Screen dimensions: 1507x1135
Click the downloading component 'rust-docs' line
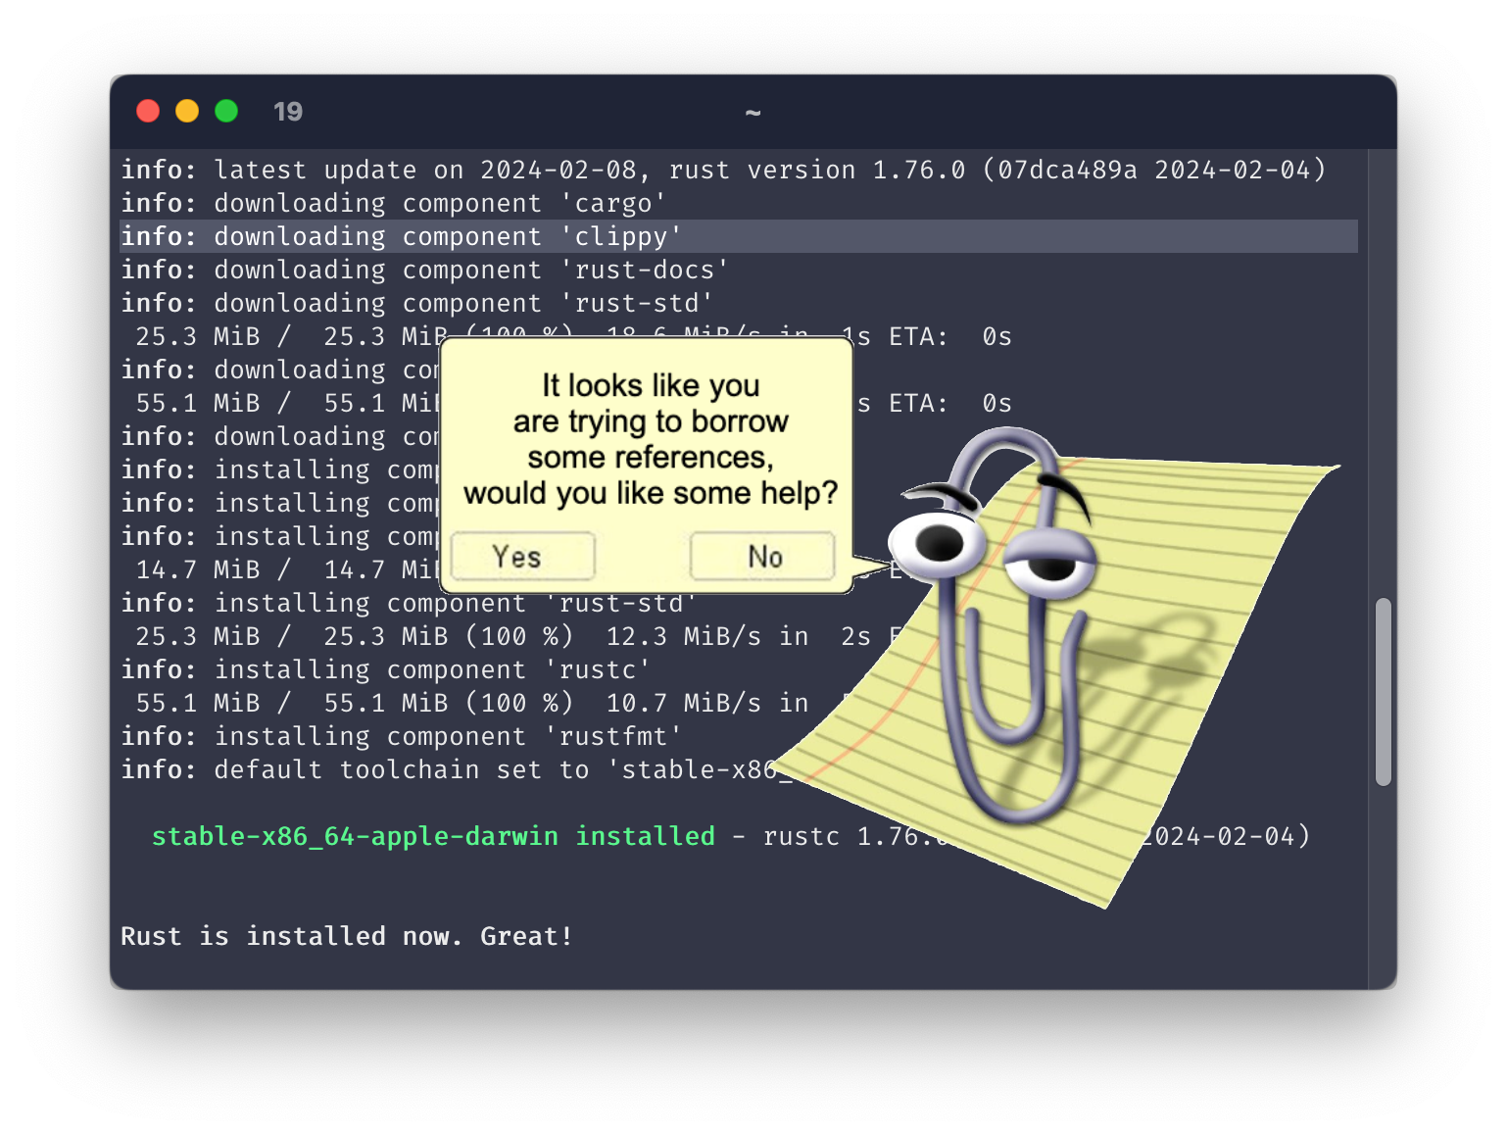pos(425,270)
